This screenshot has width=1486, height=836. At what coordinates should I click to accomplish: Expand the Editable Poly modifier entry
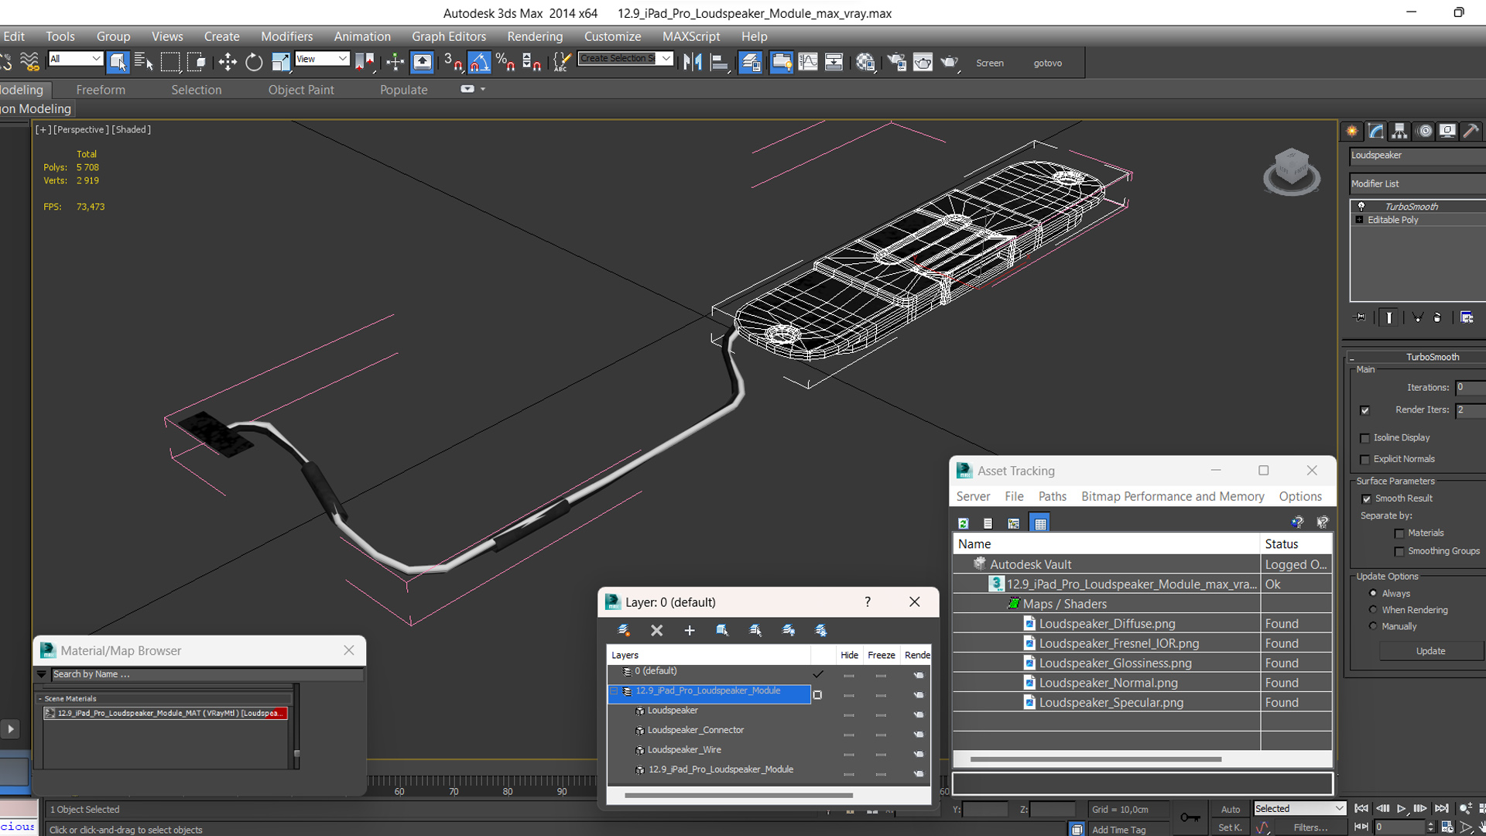coord(1360,220)
